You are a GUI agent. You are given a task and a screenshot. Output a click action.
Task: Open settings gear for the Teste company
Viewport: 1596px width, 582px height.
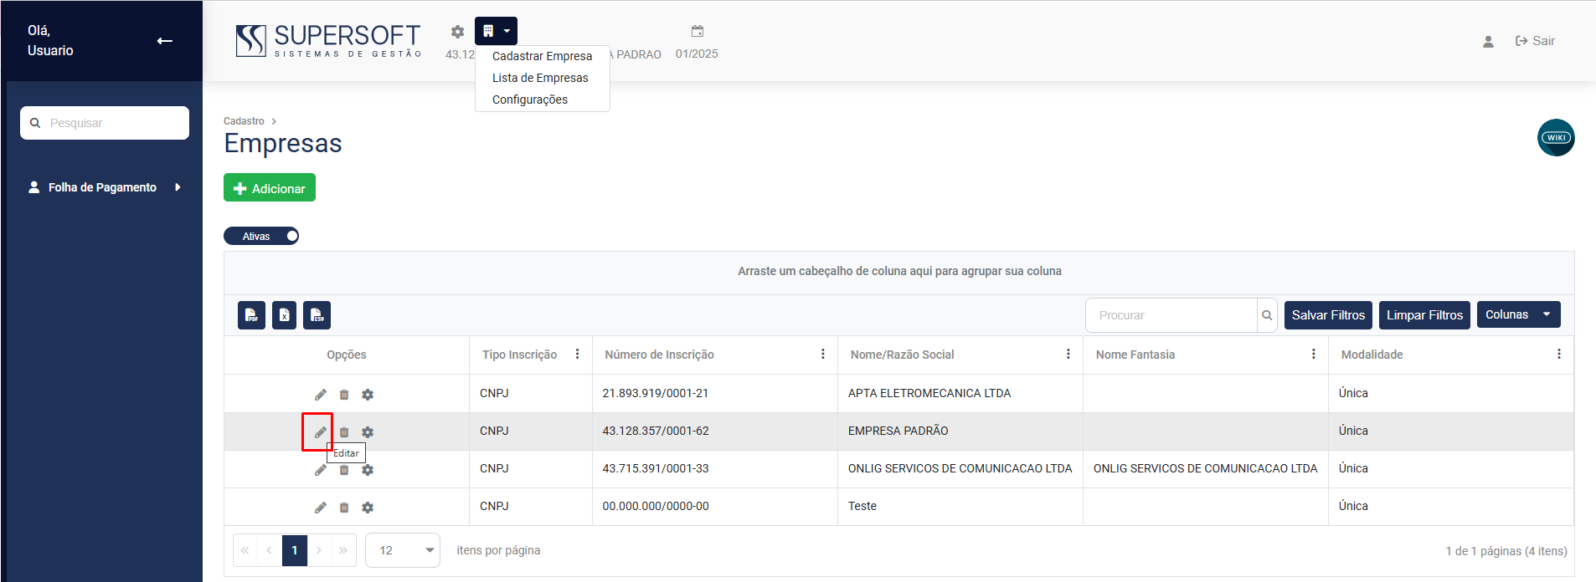[x=368, y=508]
